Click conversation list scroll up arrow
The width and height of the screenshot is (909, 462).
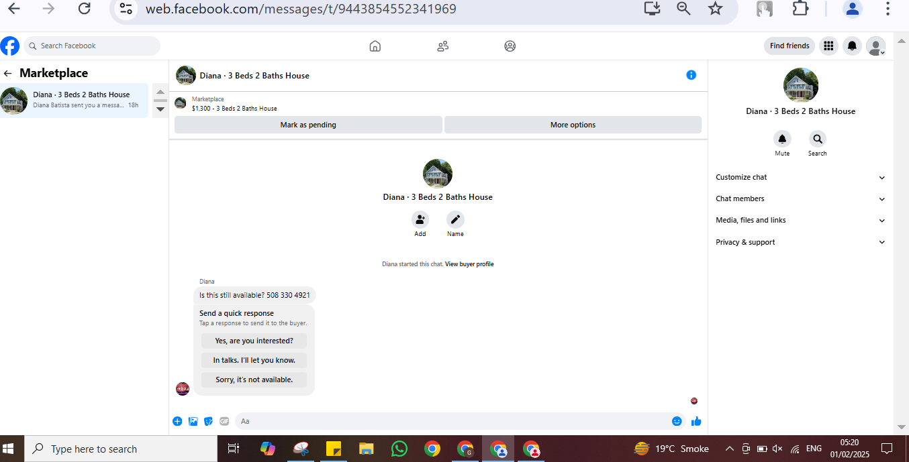click(x=160, y=92)
